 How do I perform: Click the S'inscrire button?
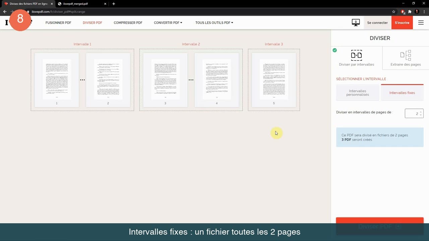coord(402,23)
